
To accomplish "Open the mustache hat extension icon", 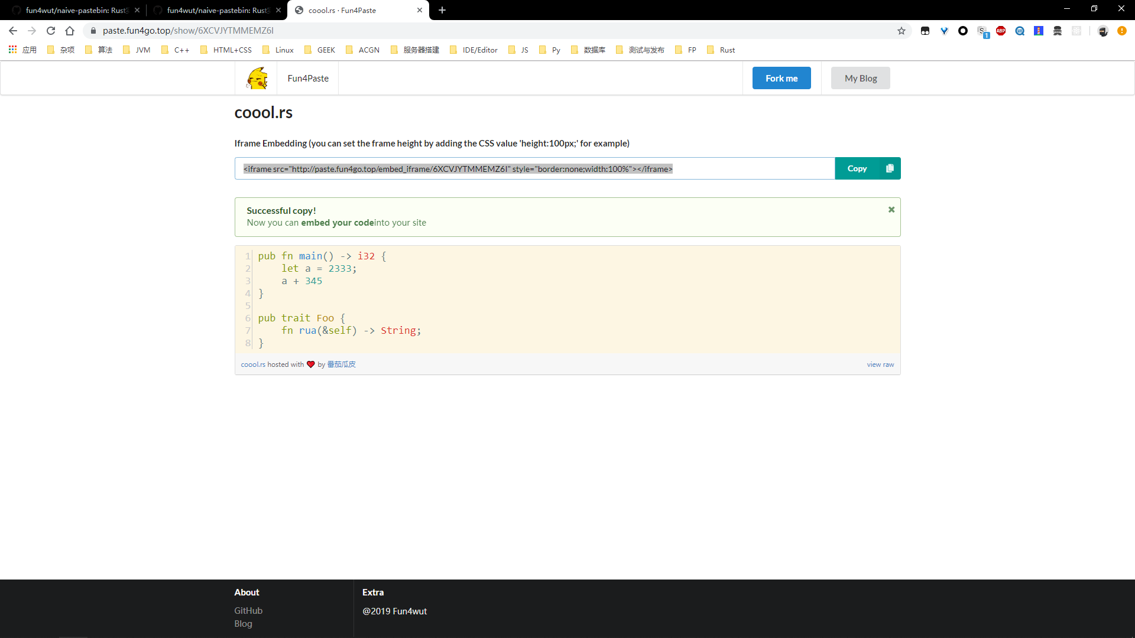I will point(1058,31).
